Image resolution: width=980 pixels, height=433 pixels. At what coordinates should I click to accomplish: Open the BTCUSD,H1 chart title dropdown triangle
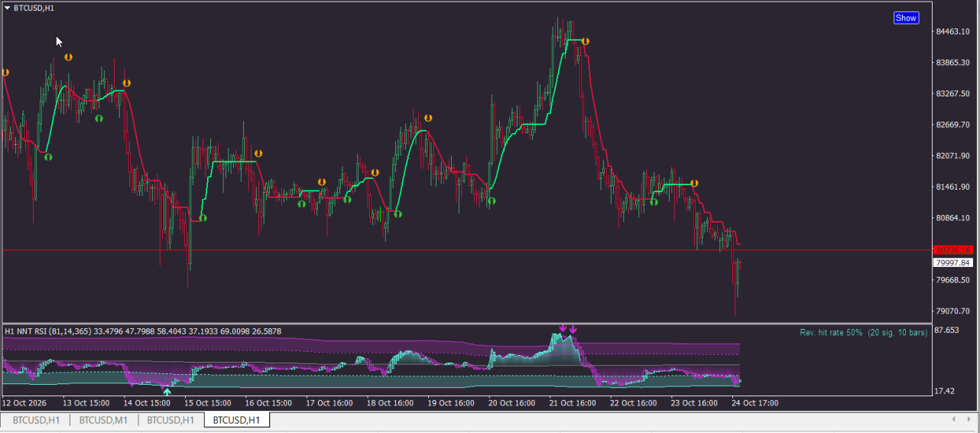(x=7, y=8)
